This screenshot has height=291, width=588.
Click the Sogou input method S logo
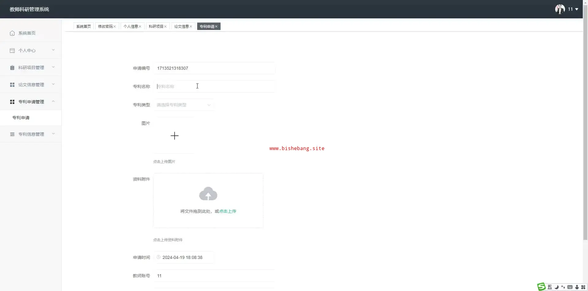pyautogui.click(x=541, y=287)
